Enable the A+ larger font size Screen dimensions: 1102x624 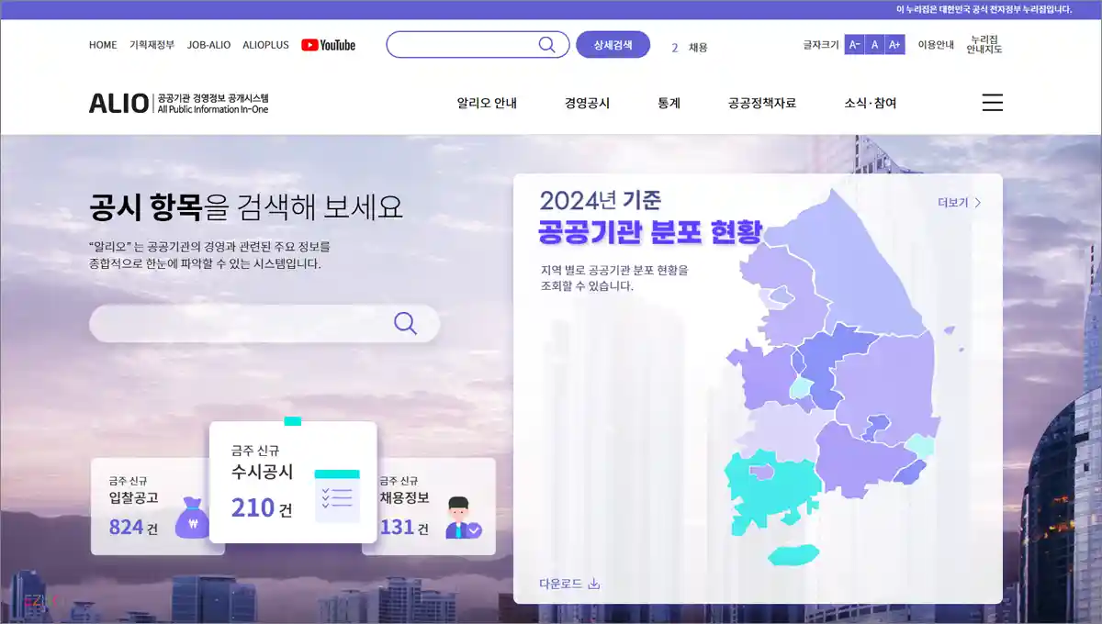click(894, 43)
